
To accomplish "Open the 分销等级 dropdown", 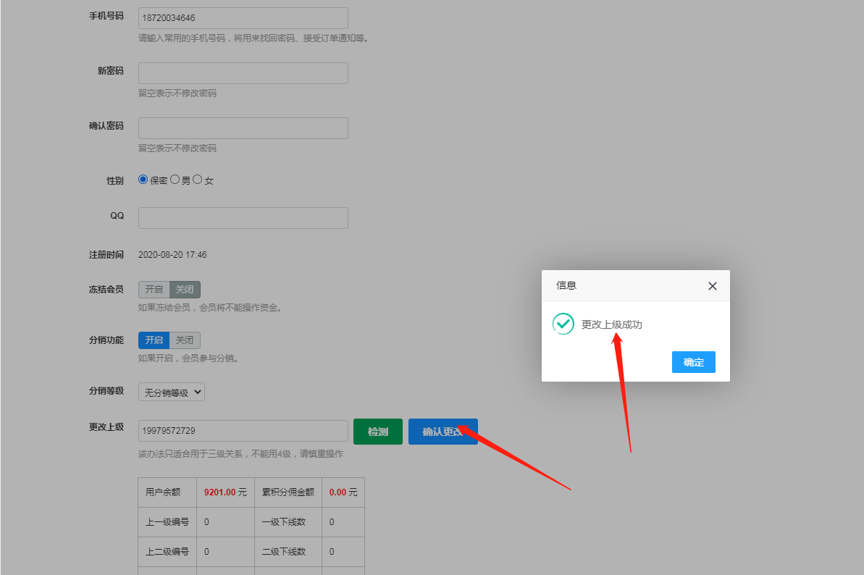I will pyautogui.click(x=172, y=393).
